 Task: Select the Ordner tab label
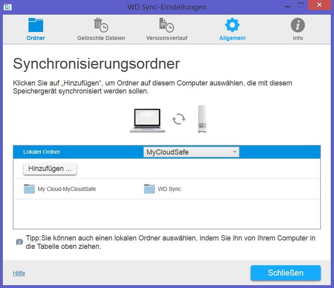click(x=36, y=38)
